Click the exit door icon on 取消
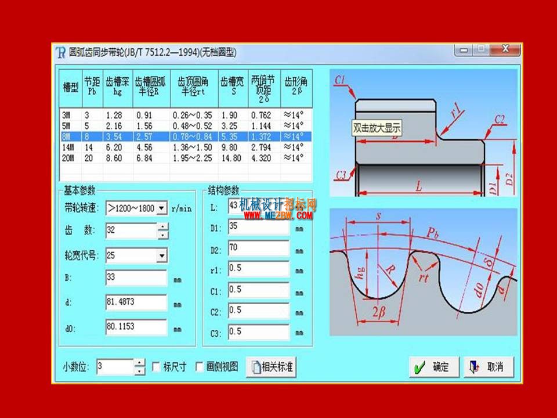This screenshot has width=557, height=418. [475, 367]
